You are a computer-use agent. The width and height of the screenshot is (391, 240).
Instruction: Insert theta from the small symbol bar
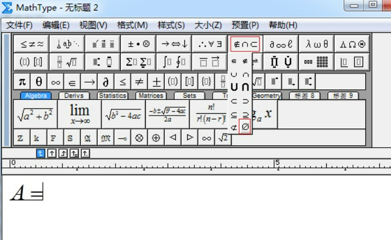tap(39, 81)
